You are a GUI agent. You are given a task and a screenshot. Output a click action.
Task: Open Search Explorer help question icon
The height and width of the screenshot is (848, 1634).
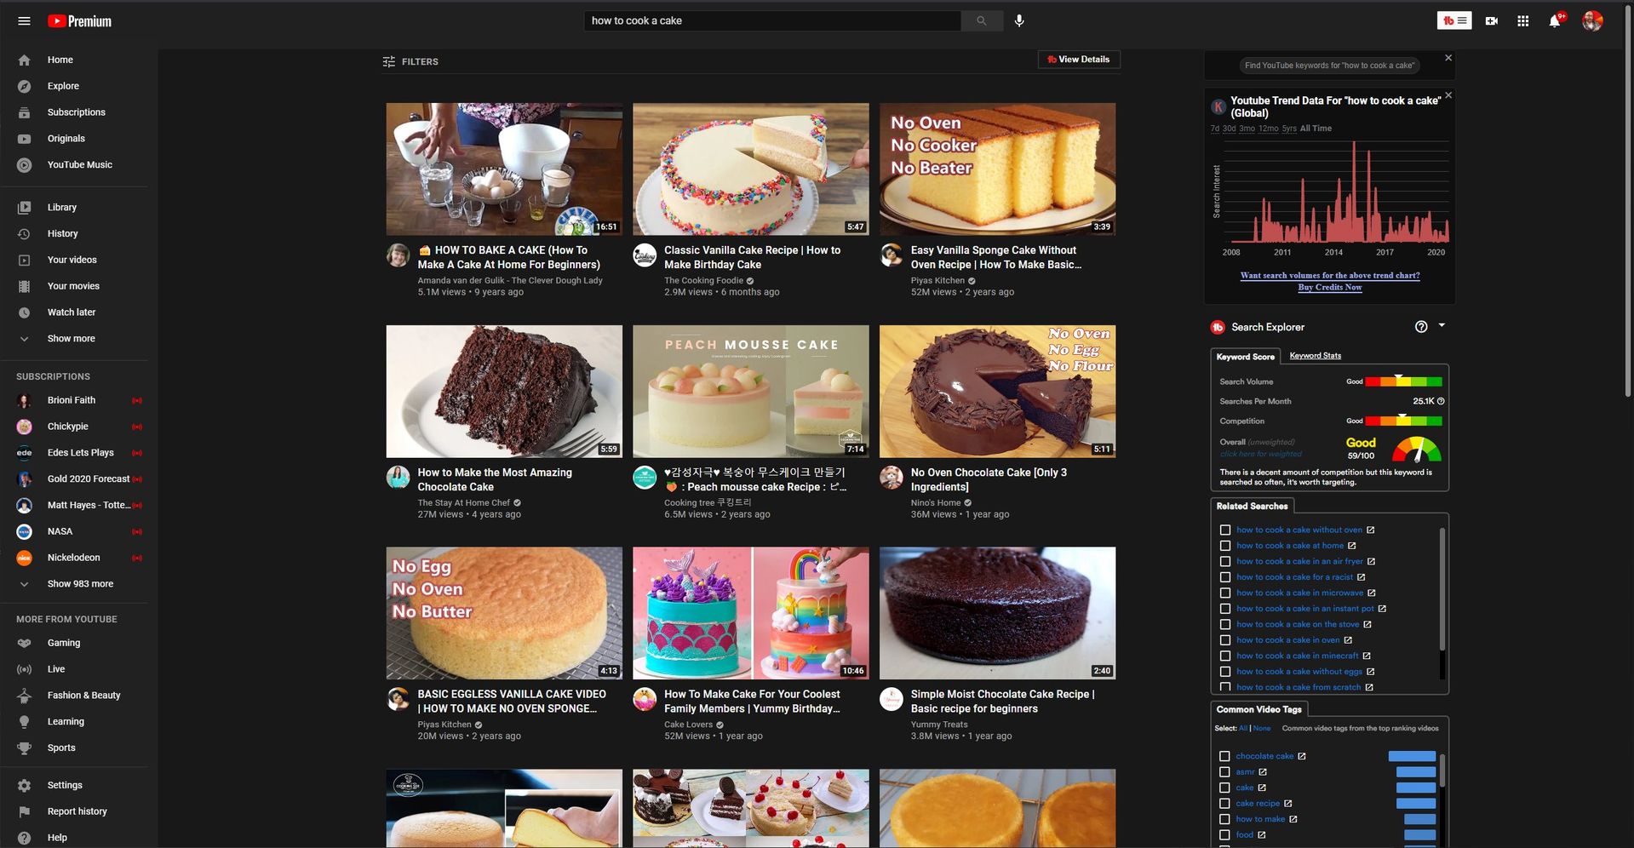pyautogui.click(x=1420, y=327)
